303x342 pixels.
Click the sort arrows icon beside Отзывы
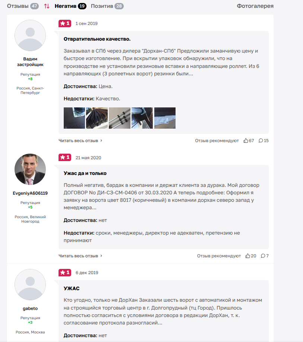pyautogui.click(x=47, y=6)
